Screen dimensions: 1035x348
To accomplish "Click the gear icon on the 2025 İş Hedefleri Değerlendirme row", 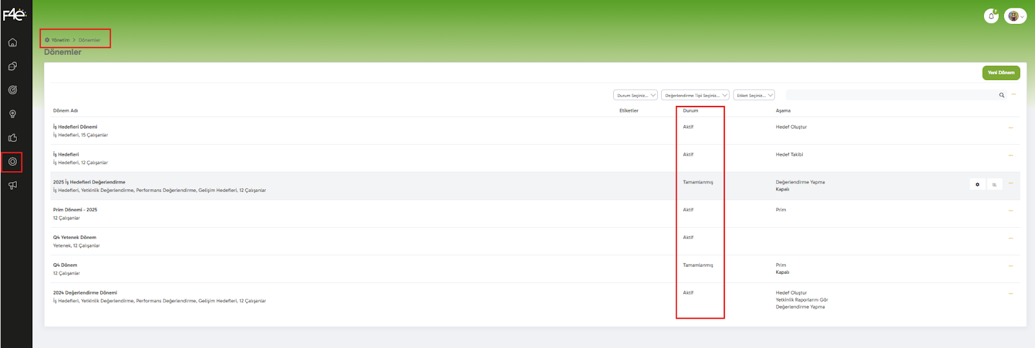I will [977, 185].
